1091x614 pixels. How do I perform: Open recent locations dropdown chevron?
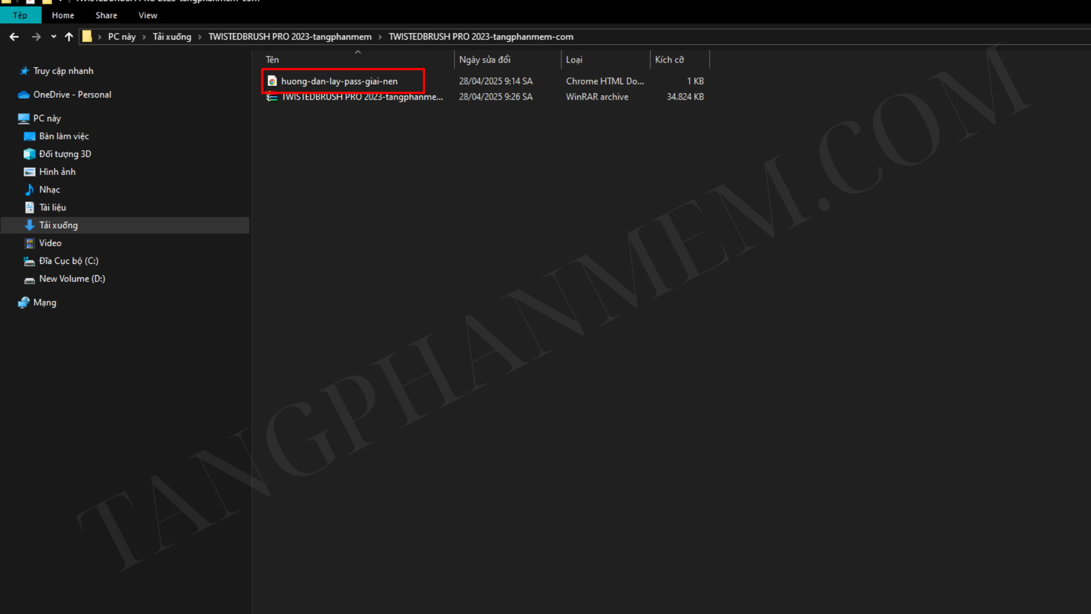(x=53, y=37)
